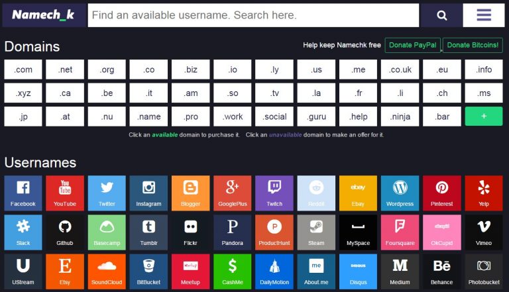
Task: Open the Foursquare tile
Action: pyautogui.click(x=400, y=232)
